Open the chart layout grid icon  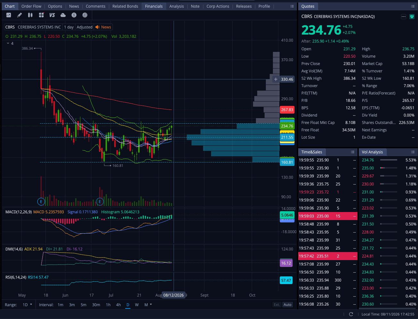[x=41, y=15]
